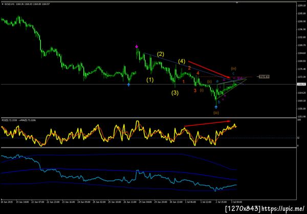Viewport: 307px width, 214px height.
Task: Click the RSI 100 scale value
Action: 299,119
